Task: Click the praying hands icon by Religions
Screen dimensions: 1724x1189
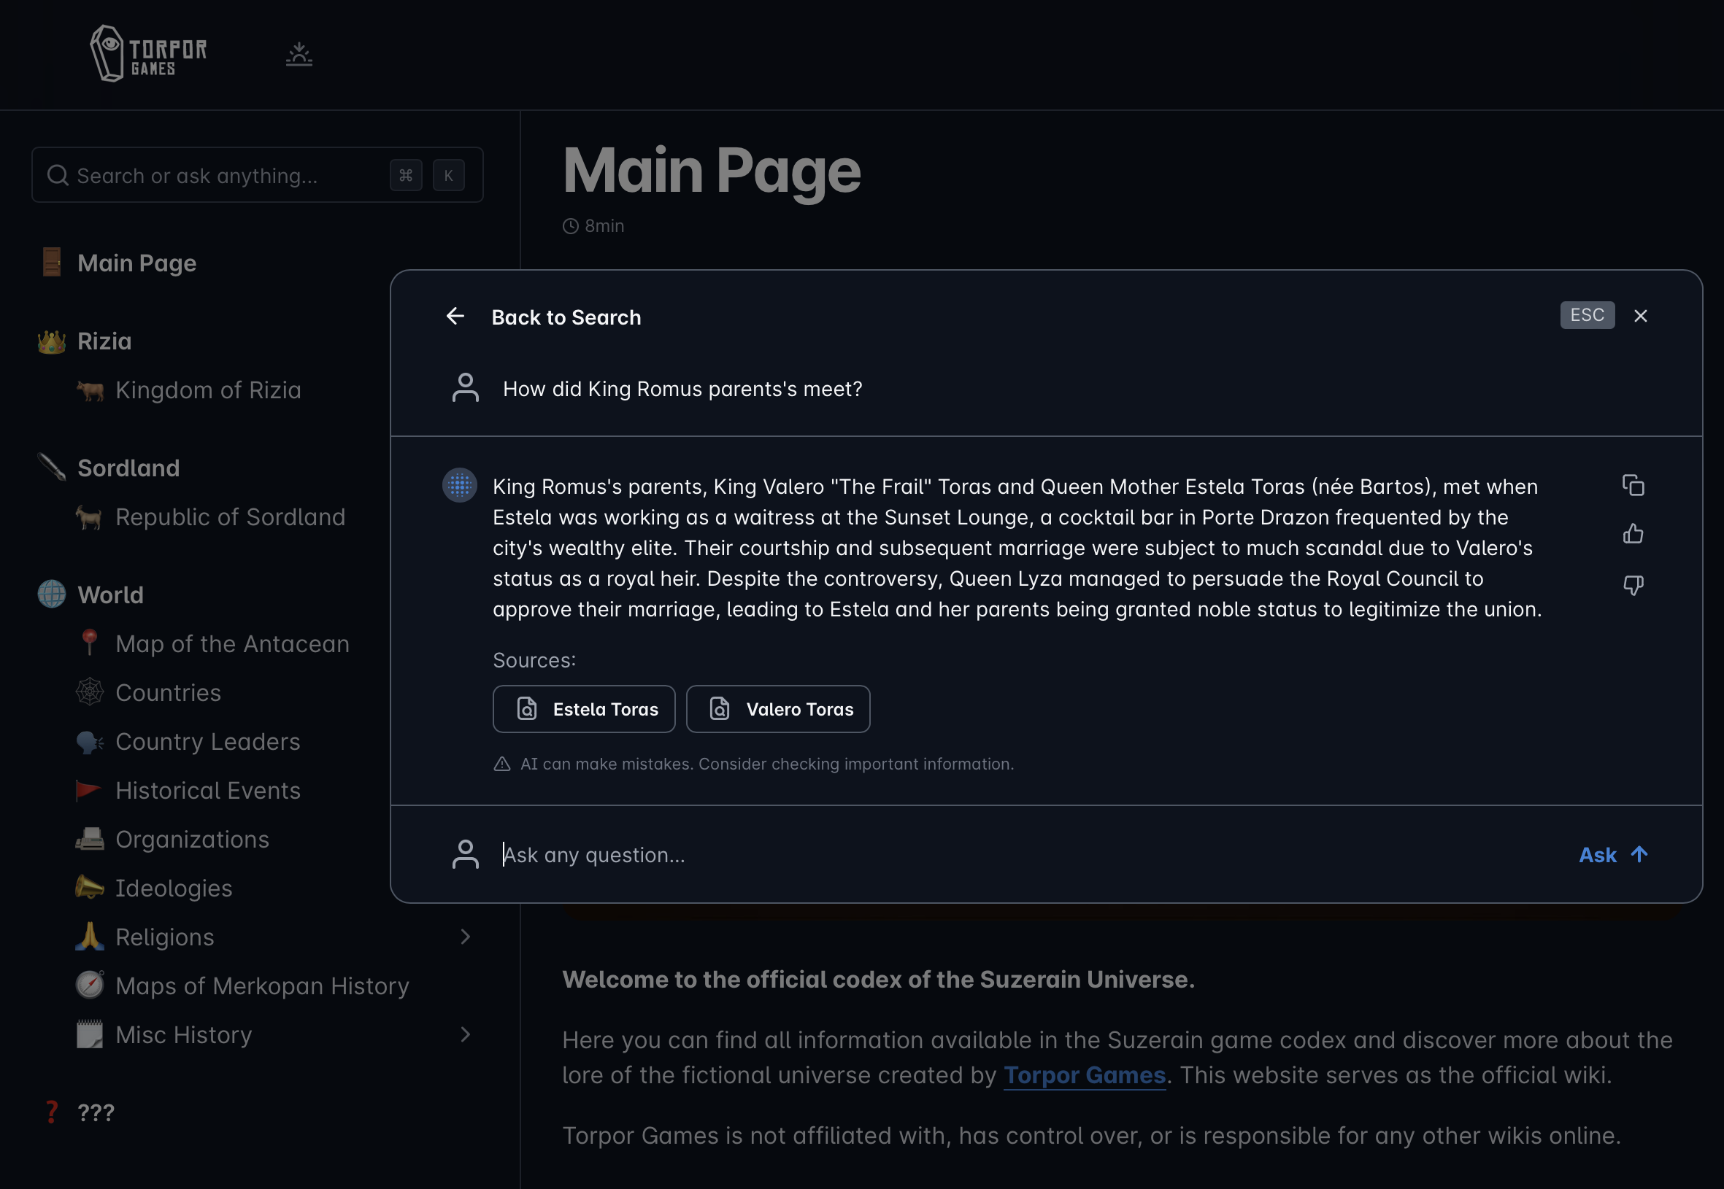Action: [x=90, y=937]
